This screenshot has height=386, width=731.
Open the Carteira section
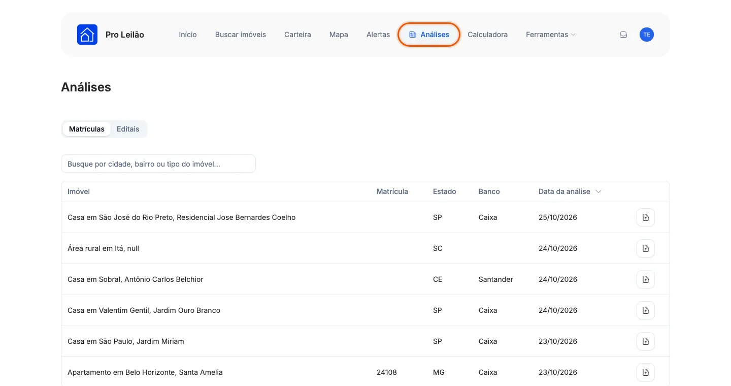click(x=297, y=35)
